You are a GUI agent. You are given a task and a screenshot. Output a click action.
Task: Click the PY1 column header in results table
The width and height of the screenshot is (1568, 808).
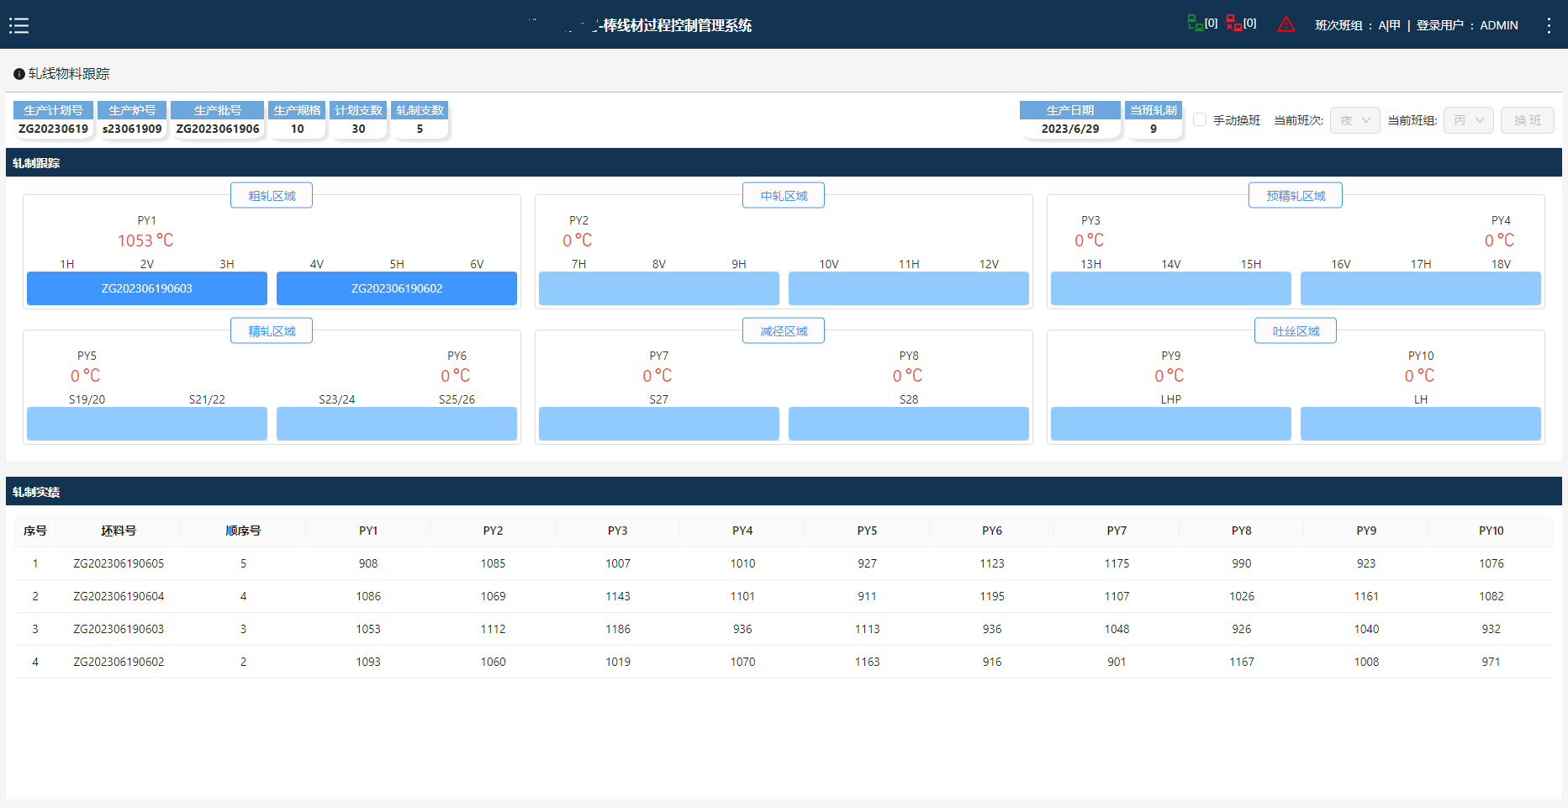[x=368, y=531]
